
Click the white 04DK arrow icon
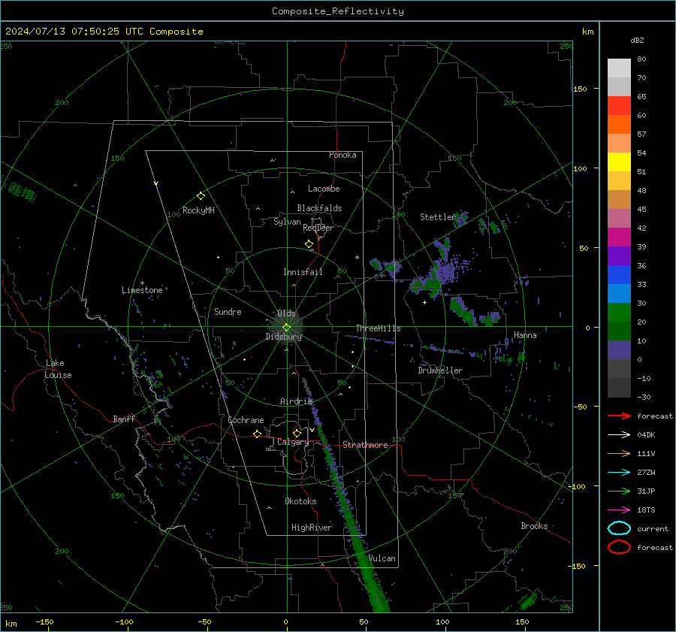point(619,434)
